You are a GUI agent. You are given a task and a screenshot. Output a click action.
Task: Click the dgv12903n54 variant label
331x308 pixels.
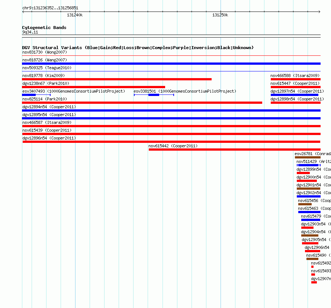pos(316,224)
